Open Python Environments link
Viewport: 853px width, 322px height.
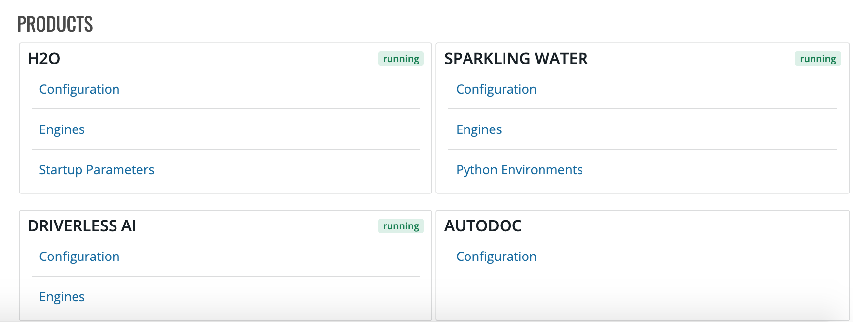519,170
